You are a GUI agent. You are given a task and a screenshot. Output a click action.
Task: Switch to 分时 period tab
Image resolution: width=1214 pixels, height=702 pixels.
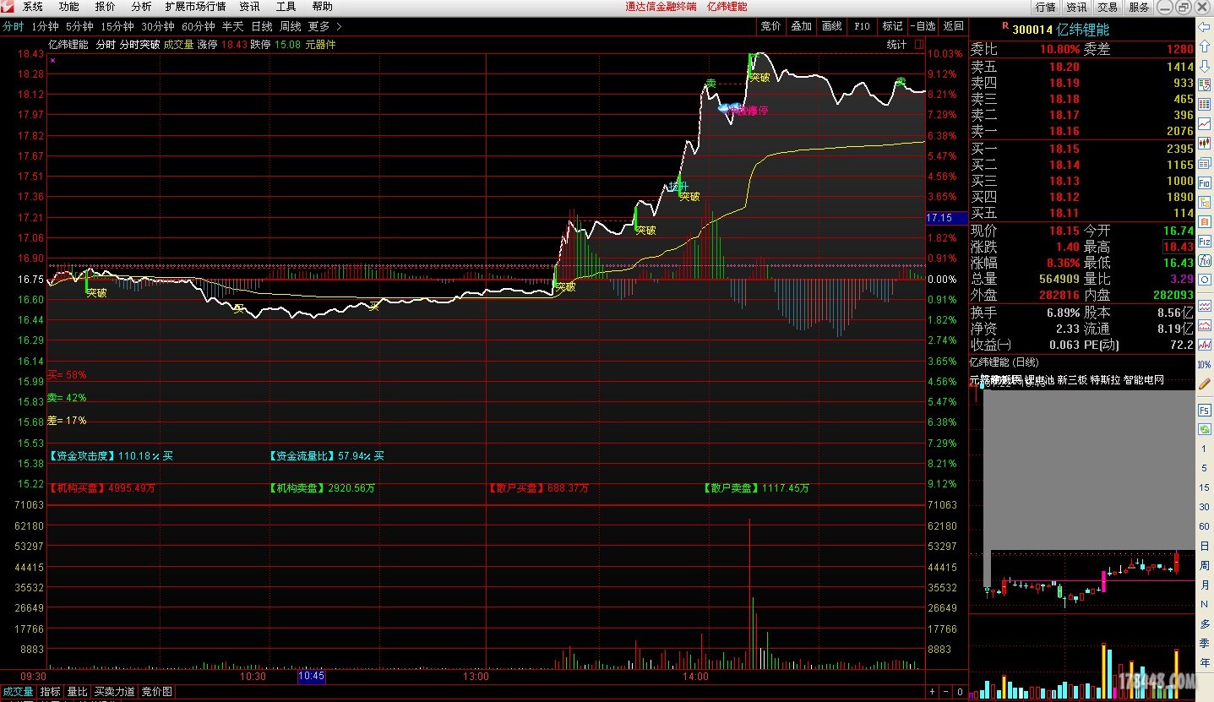click(x=13, y=26)
